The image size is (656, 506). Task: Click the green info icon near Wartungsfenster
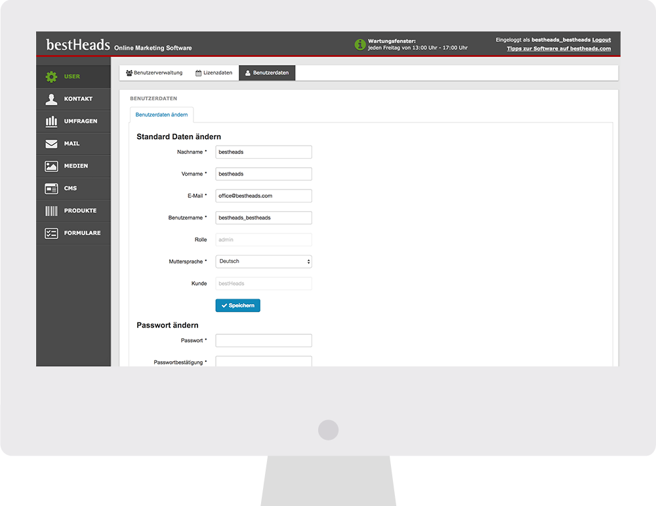tap(360, 45)
